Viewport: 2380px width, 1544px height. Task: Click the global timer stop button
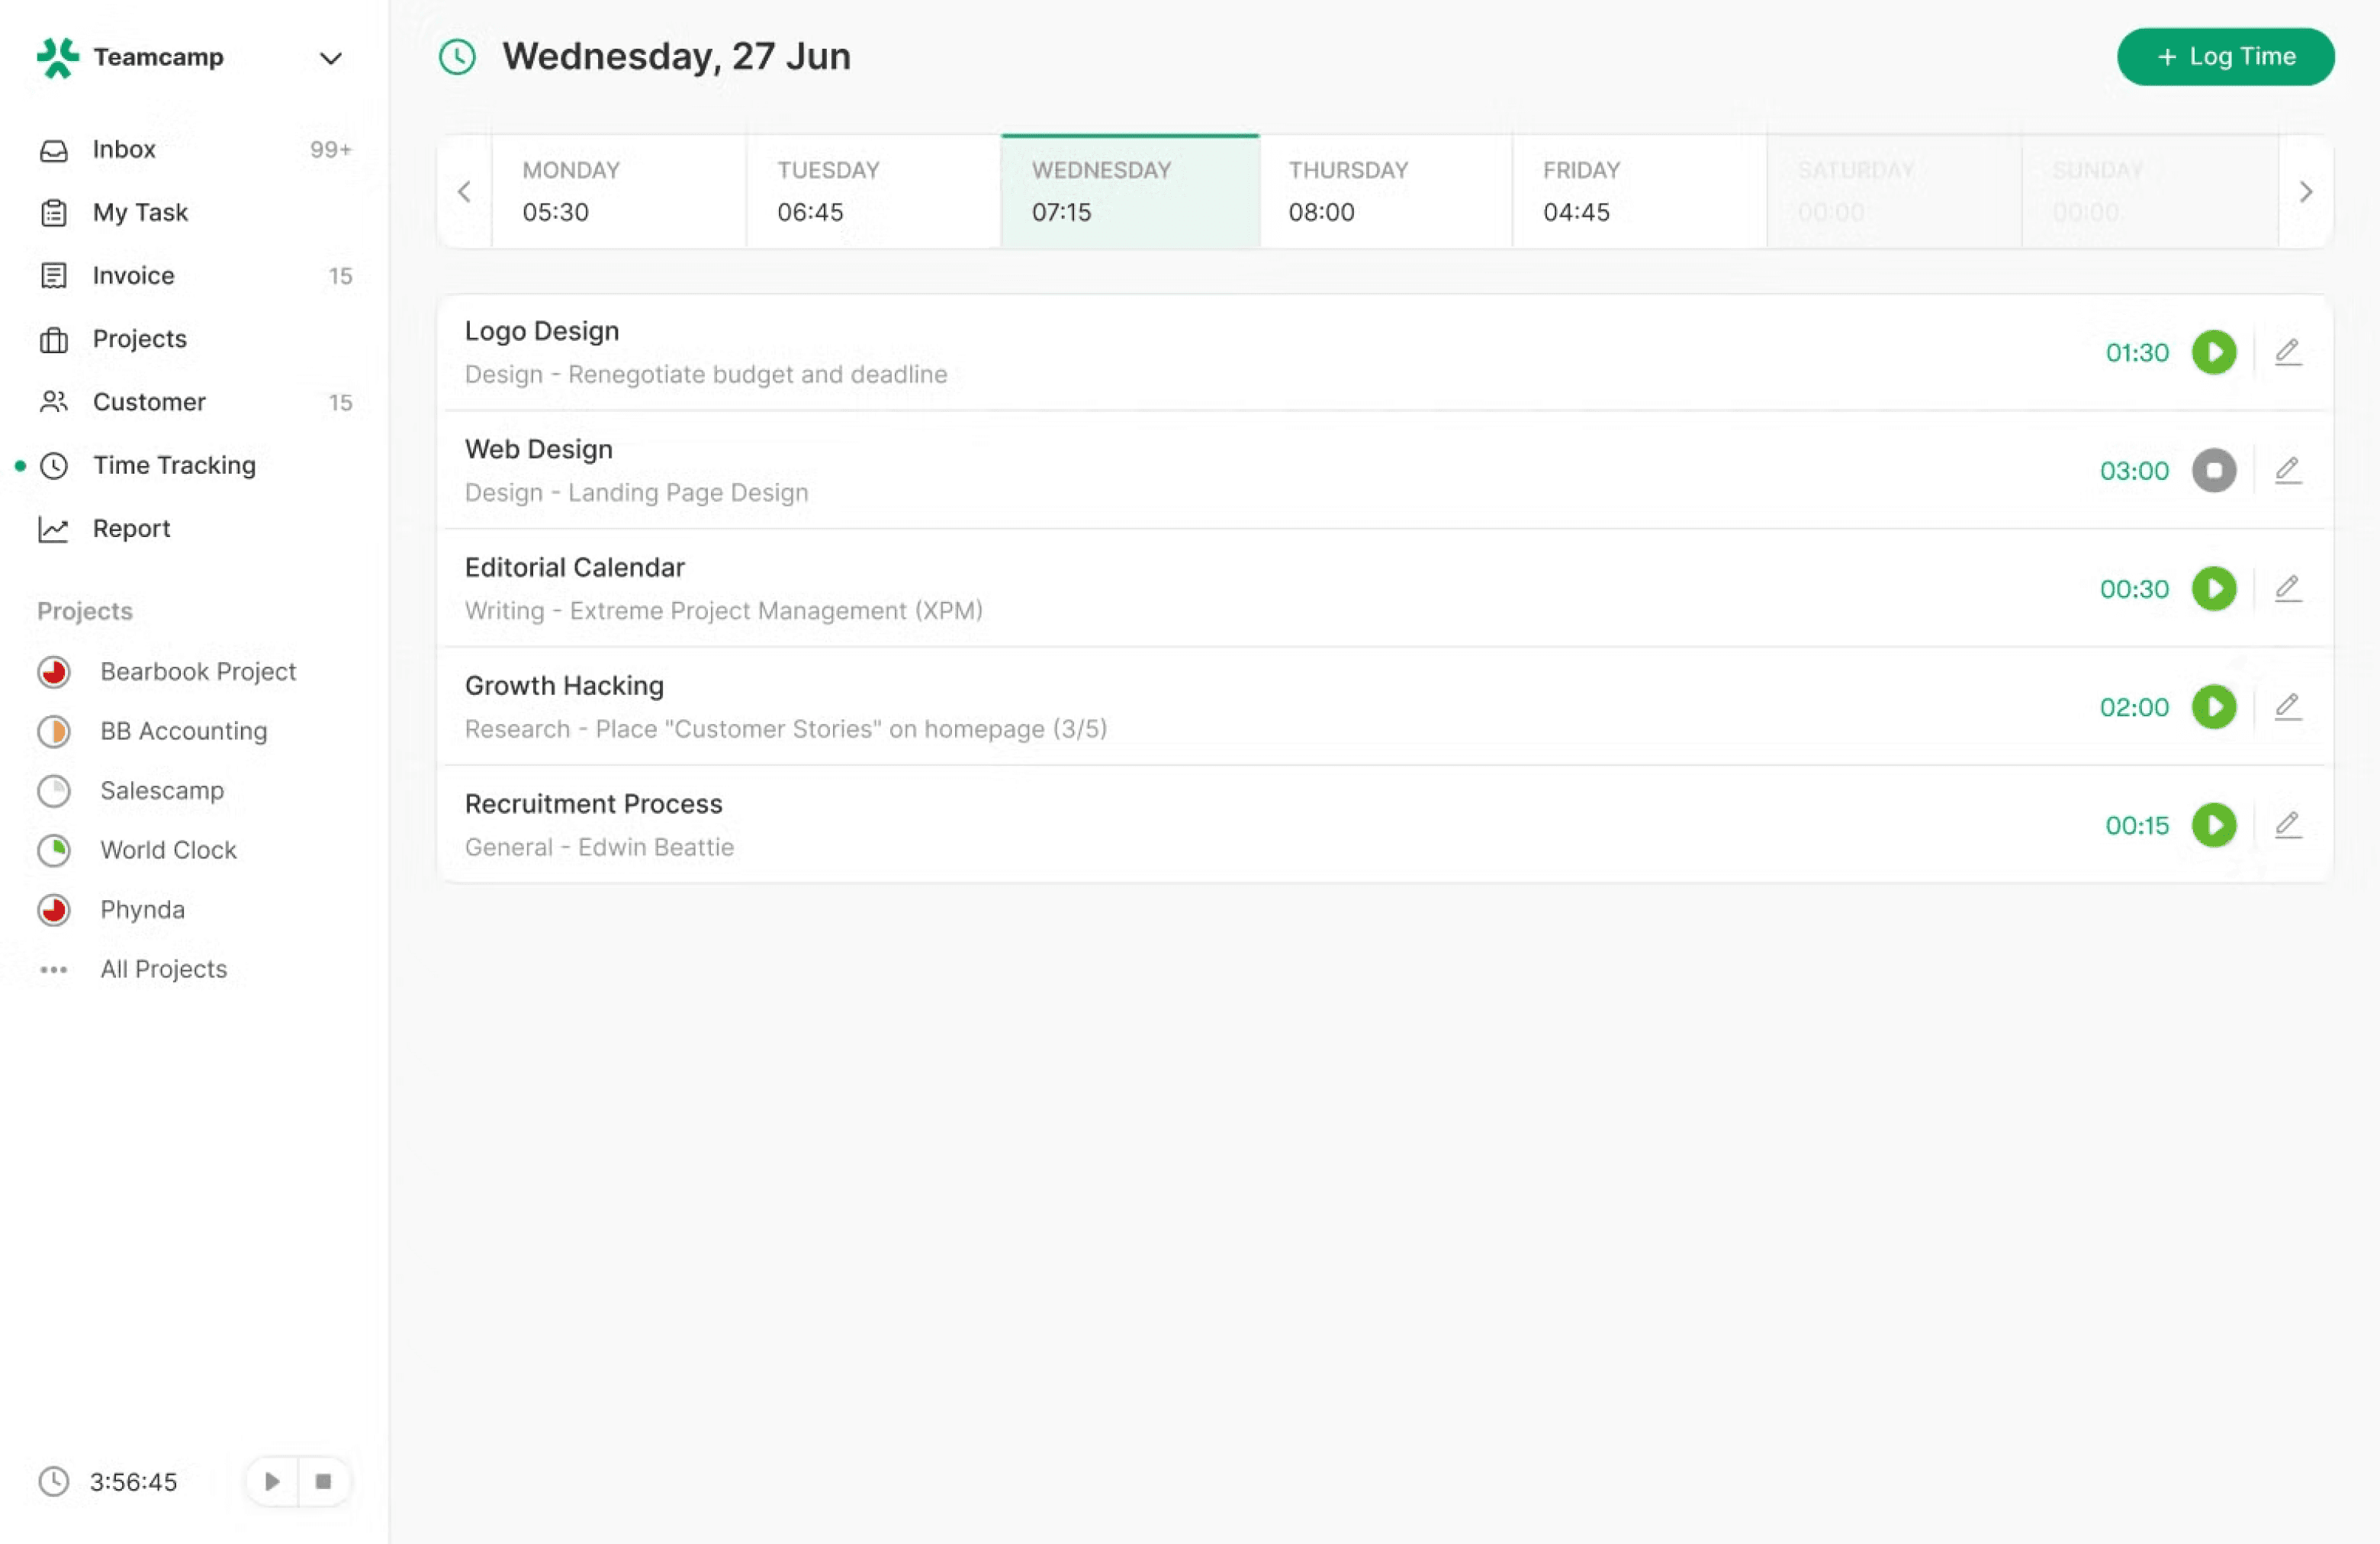tap(323, 1481)
